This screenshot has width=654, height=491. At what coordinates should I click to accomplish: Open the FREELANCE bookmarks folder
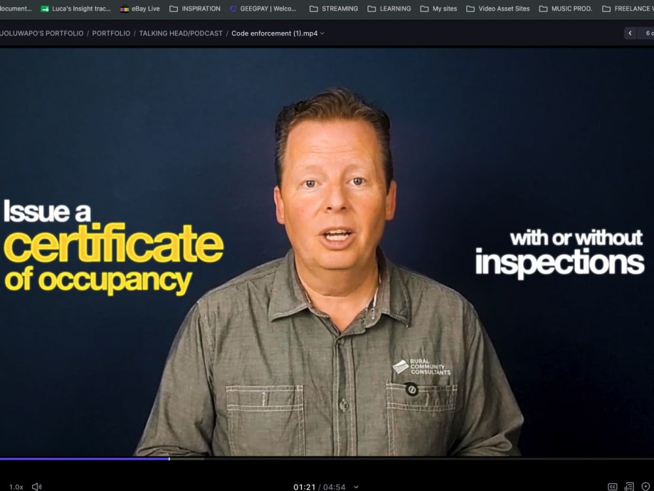point(628,9)
